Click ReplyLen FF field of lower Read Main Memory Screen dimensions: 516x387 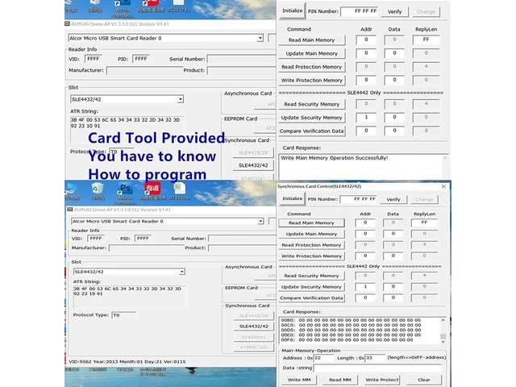424,223
